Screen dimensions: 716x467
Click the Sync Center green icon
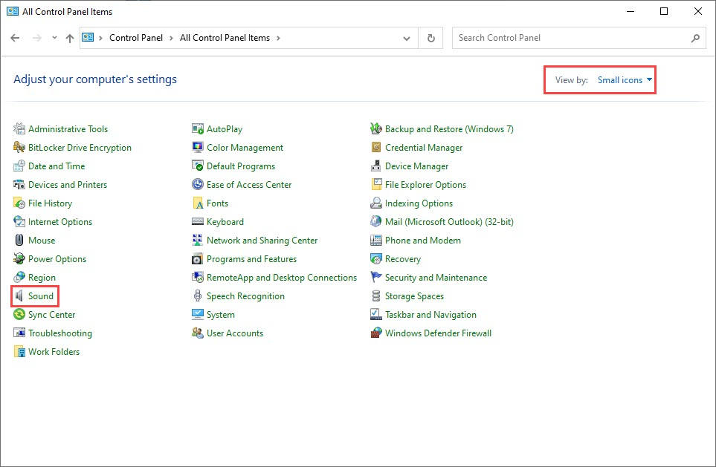(19, 314)
